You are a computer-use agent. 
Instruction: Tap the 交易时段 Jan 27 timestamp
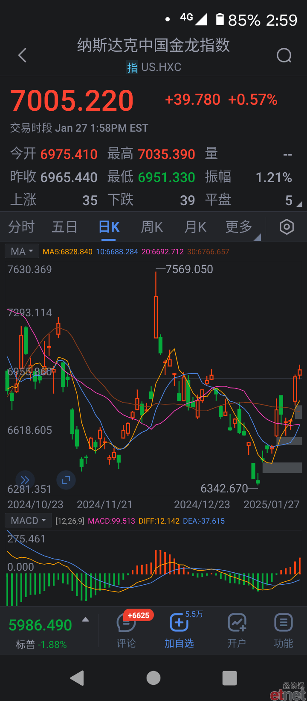click(79, 128)
